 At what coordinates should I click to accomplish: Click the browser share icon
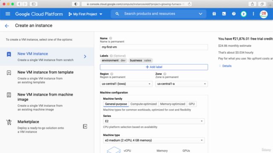[x=253, y=4]
